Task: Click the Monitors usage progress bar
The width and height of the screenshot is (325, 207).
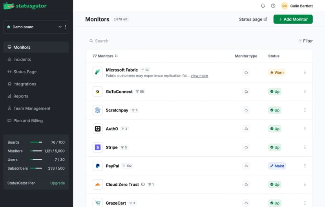Action: (x=36, y=151)
